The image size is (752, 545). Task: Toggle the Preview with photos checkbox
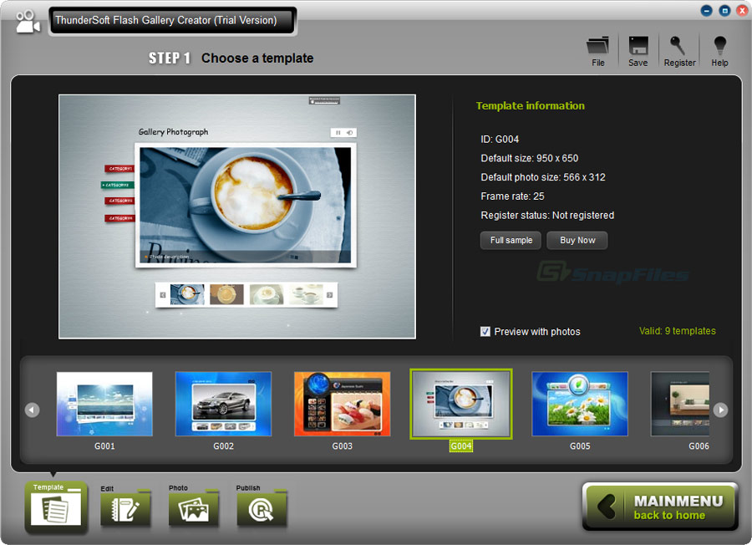(x=485, y=332)
